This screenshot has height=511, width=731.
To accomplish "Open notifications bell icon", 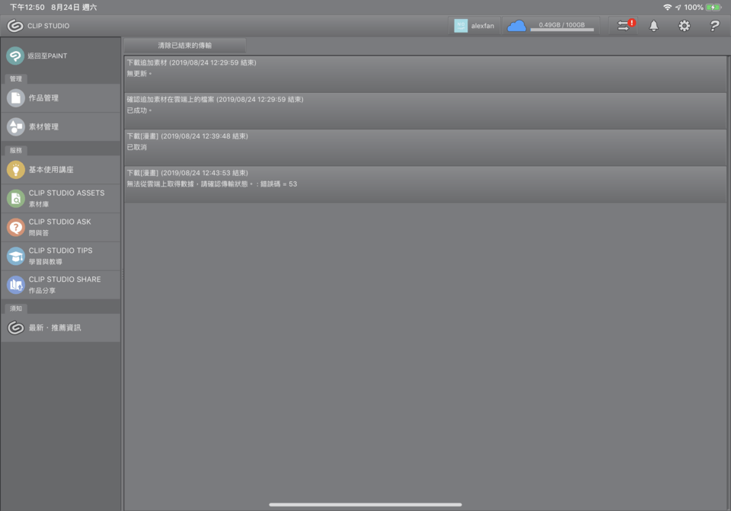I will click(653, 26).
